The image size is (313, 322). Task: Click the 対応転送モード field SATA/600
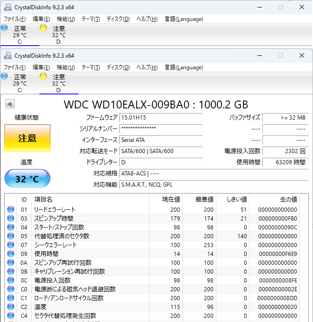(x=161, y=151)
